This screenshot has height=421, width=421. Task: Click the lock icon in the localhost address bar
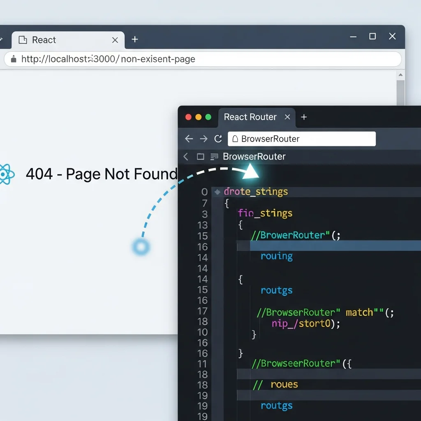(13, 59)
